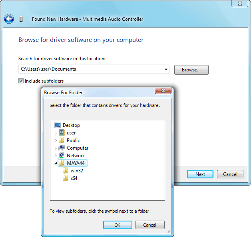Screen dimensions: 251x237
Task: Toggle the Include subfolders checkbox
Action: pos(21,81)
